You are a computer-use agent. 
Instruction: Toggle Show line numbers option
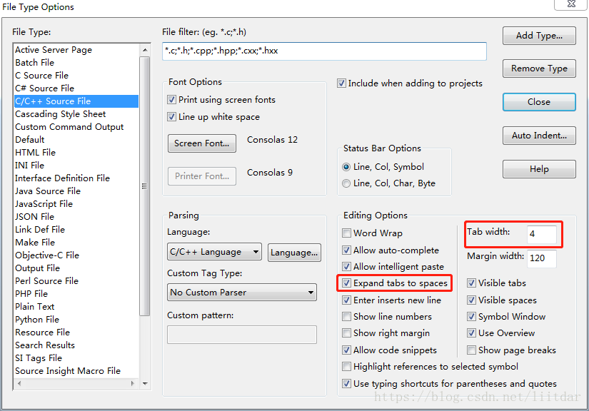[x=346, y=316]
